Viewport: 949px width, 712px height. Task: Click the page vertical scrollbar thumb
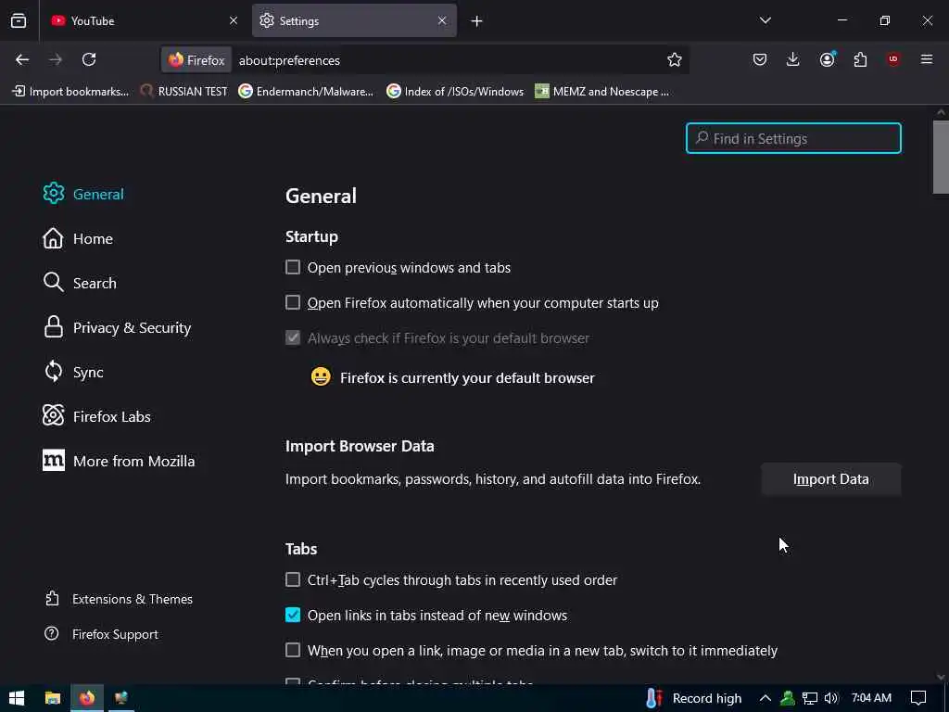941,157
